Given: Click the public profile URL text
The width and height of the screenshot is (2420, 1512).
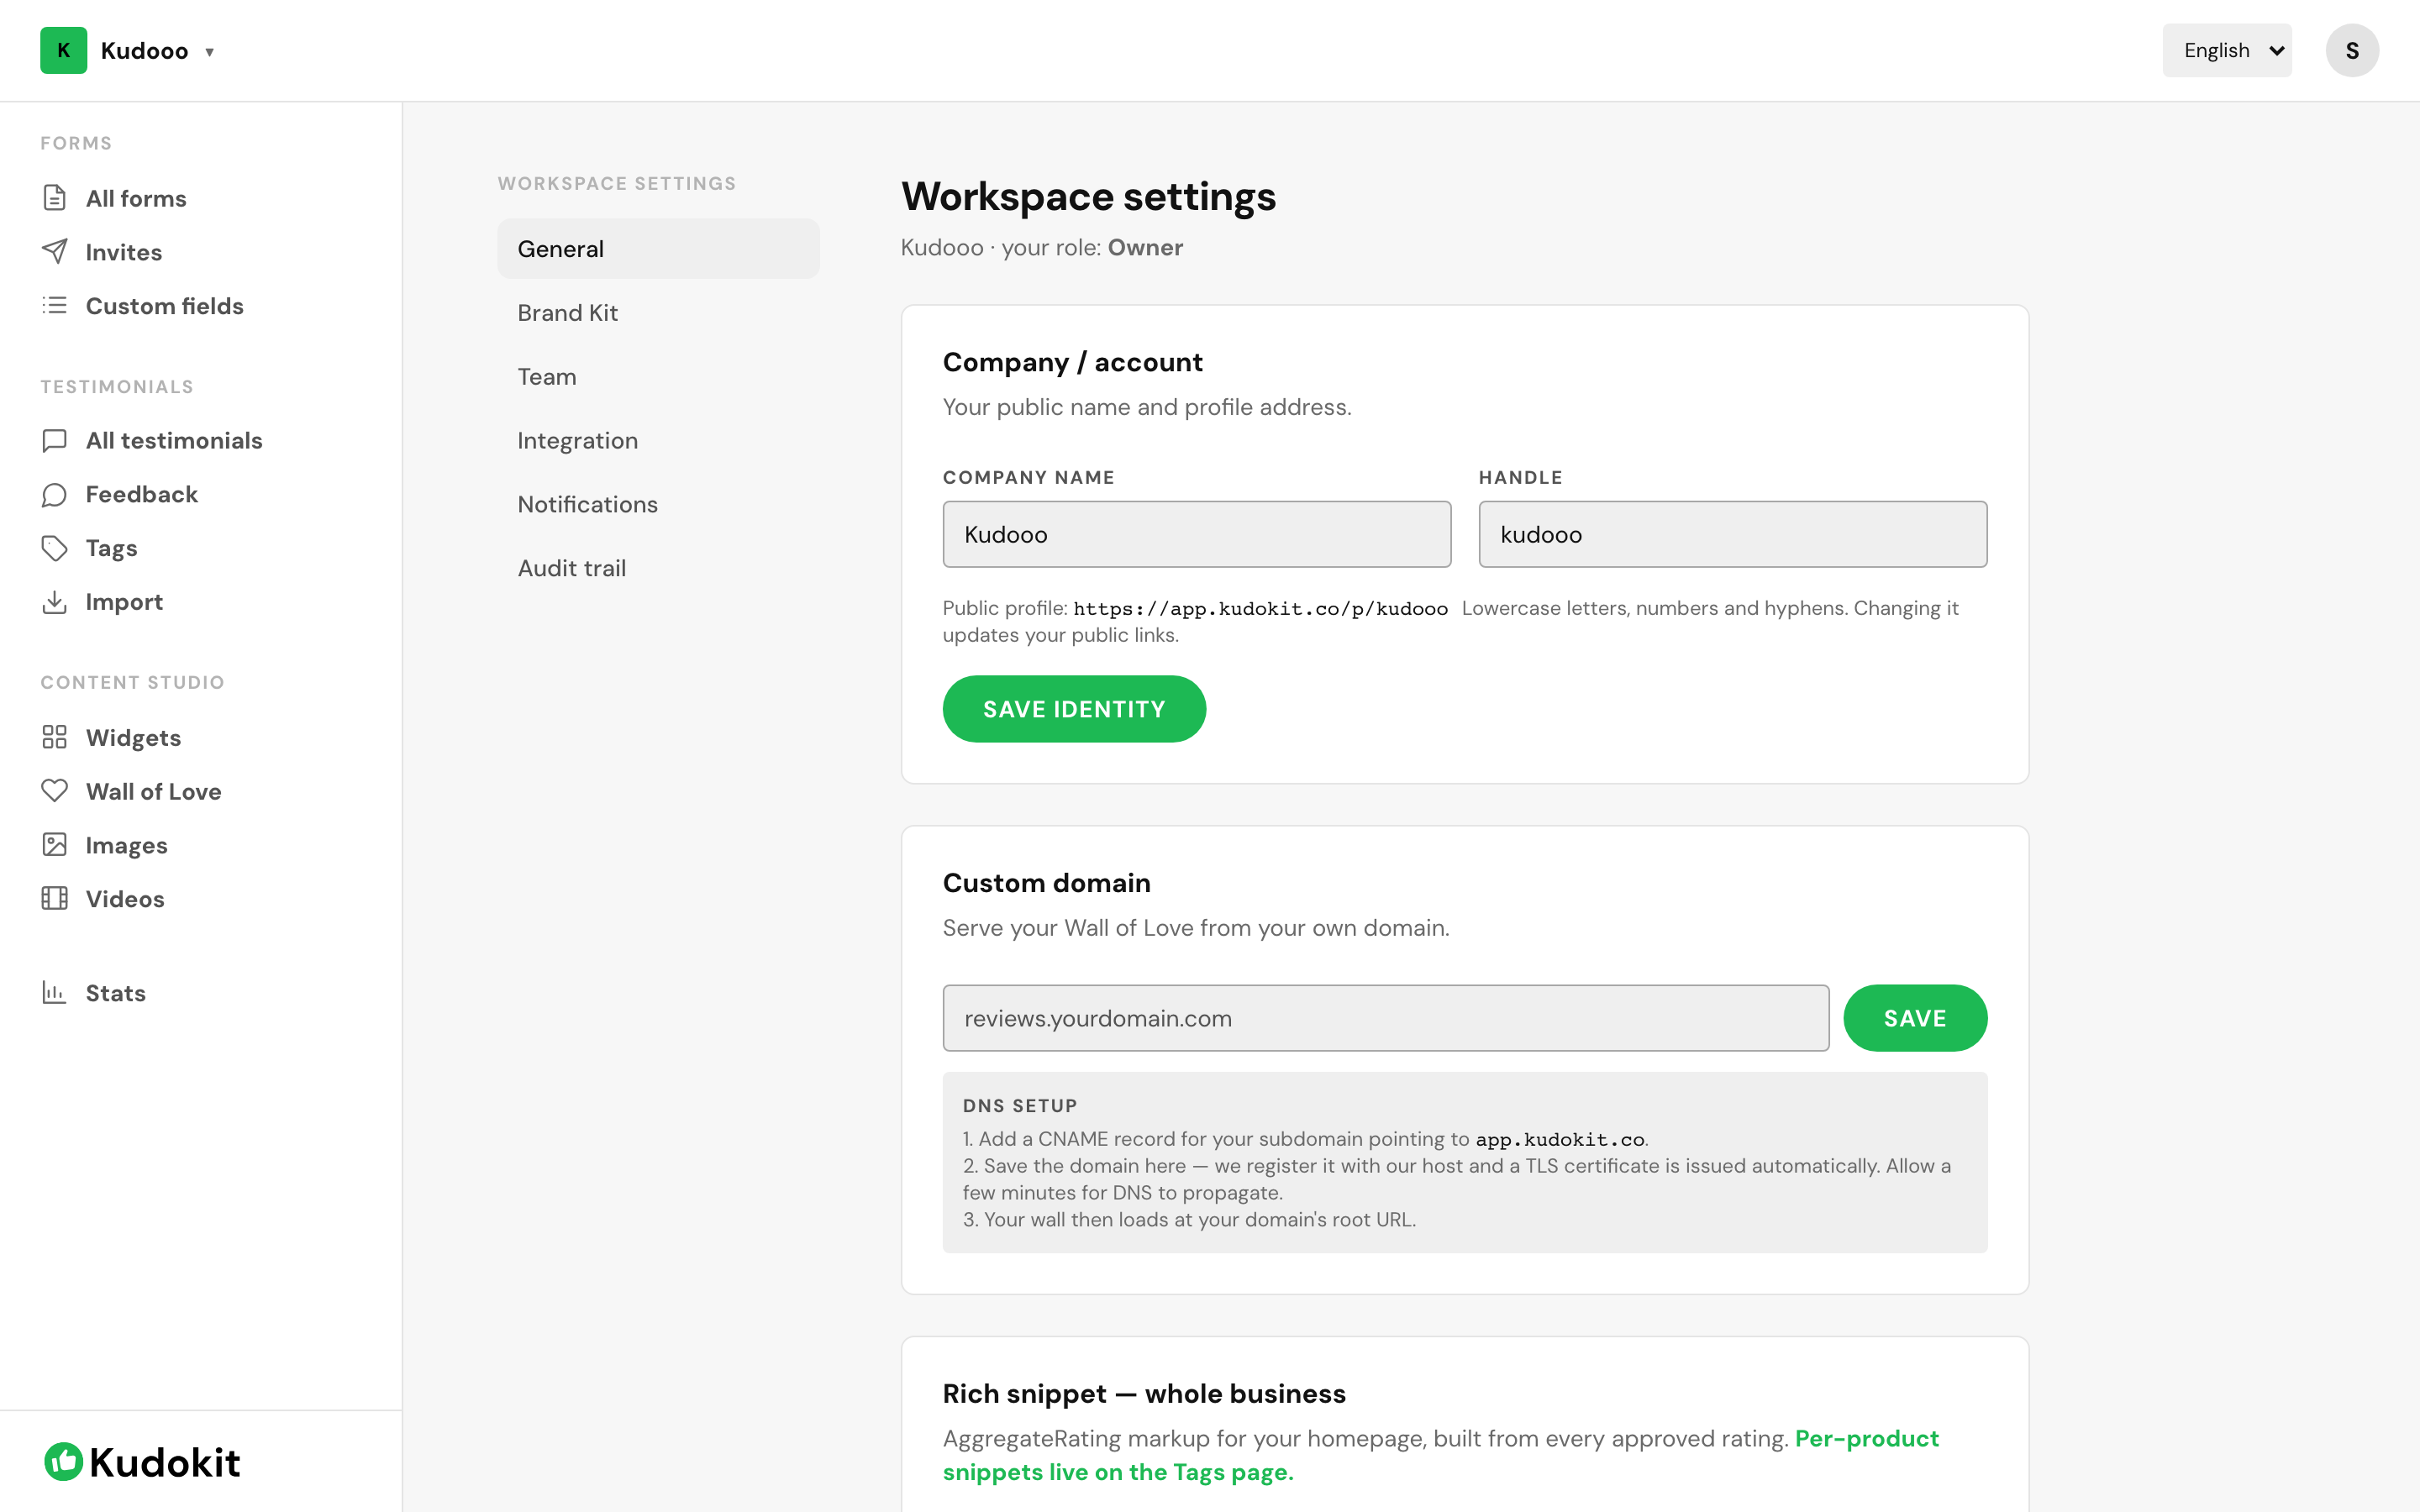Looking at the screenshot, I should (x=1260, y=608).
